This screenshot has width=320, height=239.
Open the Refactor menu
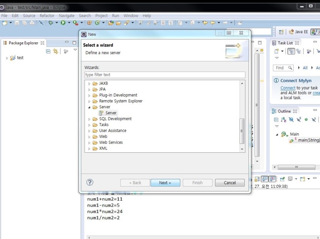click(x=47, y=16)
